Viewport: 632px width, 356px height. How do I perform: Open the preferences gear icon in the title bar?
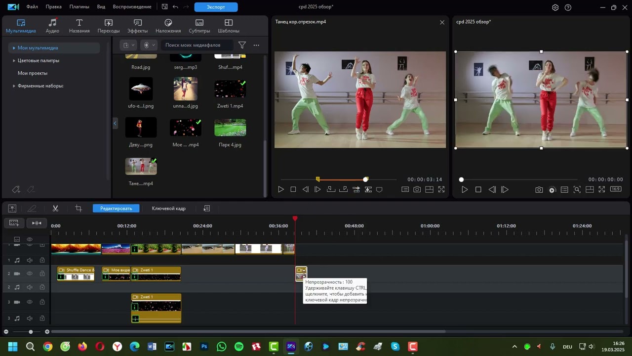[x=555, y=7]
